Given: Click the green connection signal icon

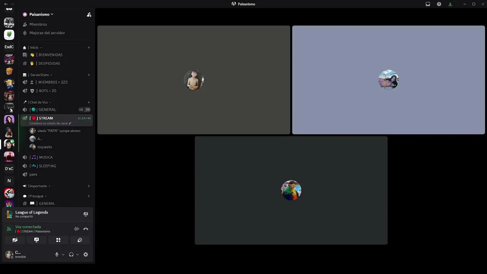Looking at the screenshot, I should [x=9, y=229].
